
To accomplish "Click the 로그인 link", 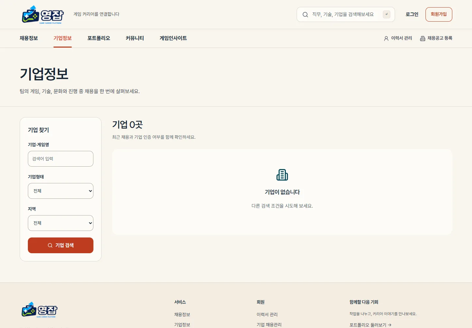I will (412, 14).
